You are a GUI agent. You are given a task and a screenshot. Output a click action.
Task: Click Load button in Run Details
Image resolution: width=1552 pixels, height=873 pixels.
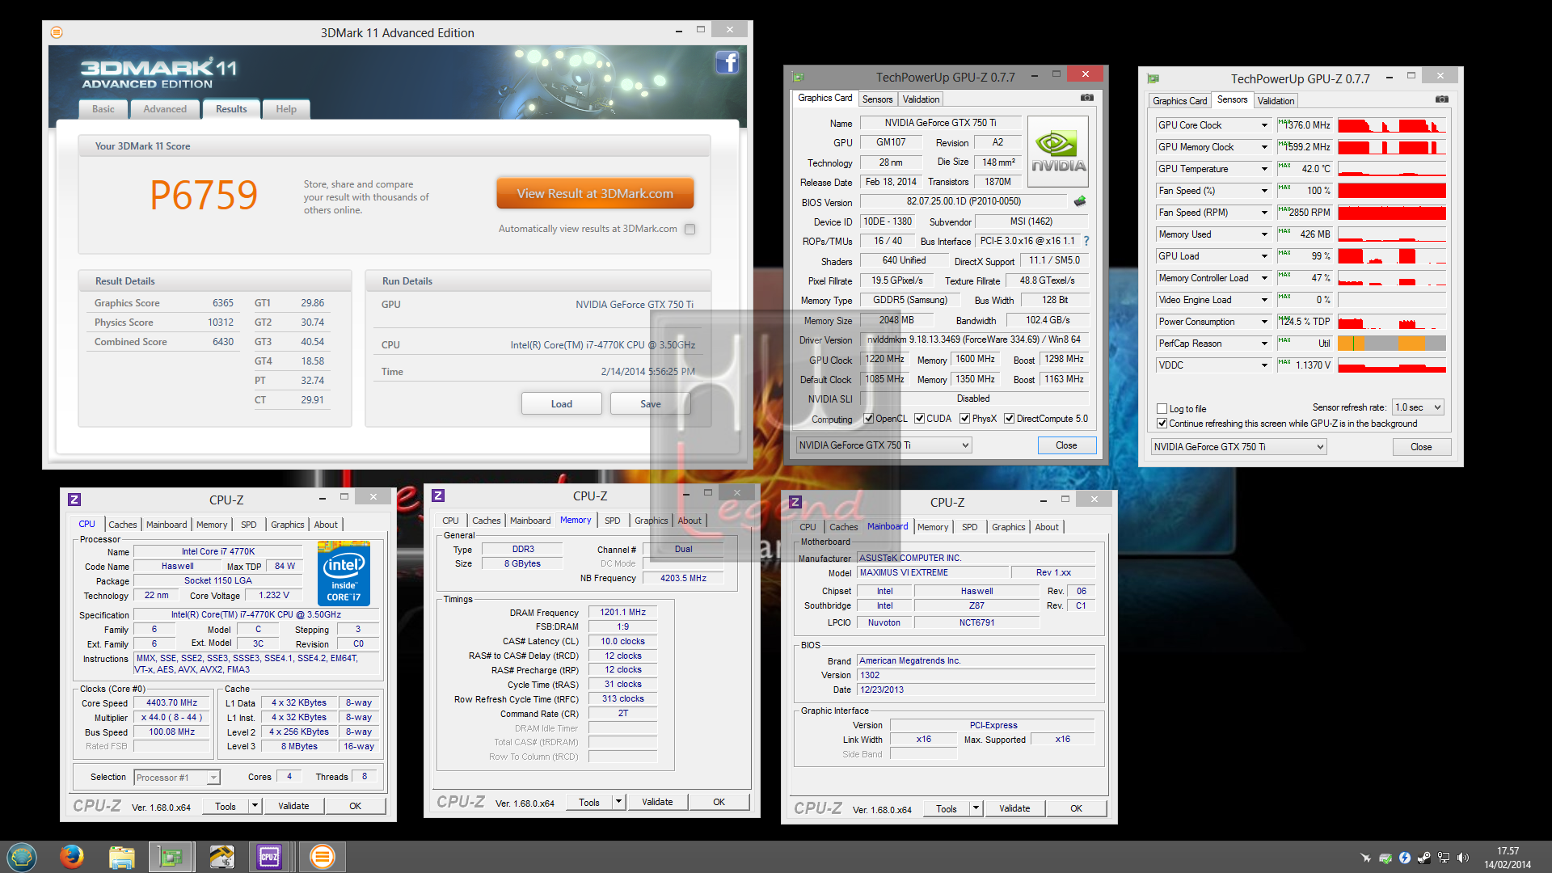click(562, 404)
